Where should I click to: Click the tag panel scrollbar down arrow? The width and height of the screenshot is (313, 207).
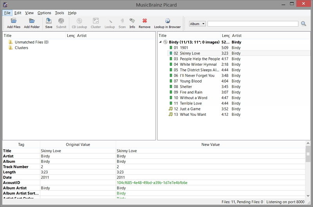coord(308,196)
